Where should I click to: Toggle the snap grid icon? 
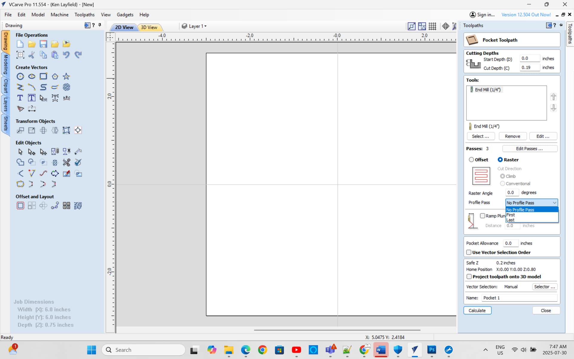coord(432,26)
